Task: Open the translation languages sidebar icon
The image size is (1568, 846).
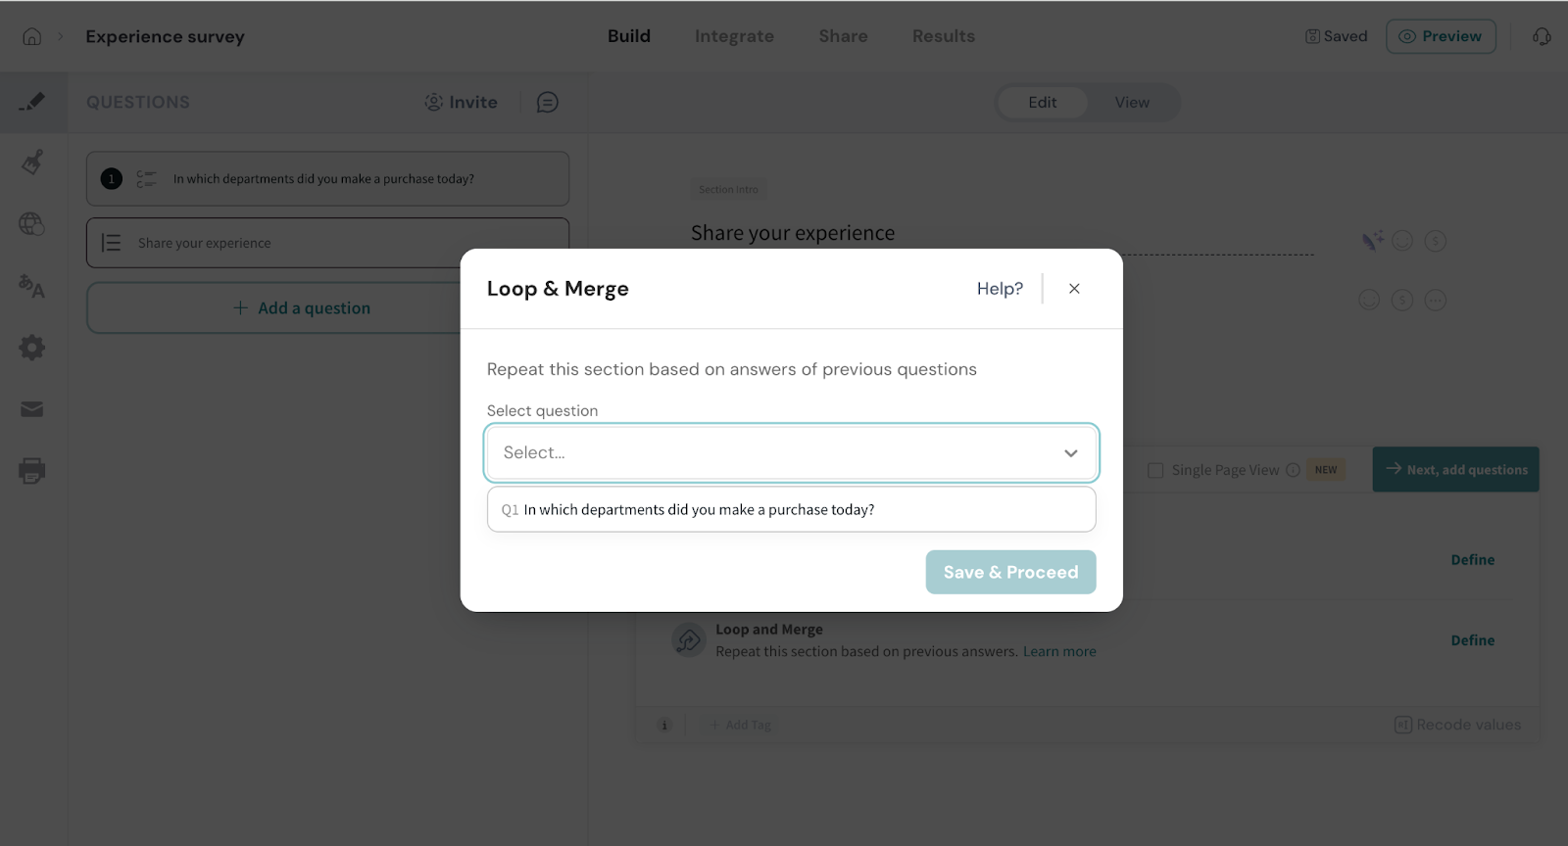Action: point(32,286)
